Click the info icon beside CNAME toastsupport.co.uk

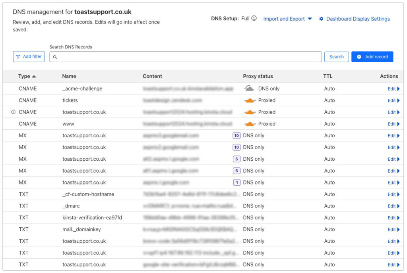(13, 112)
